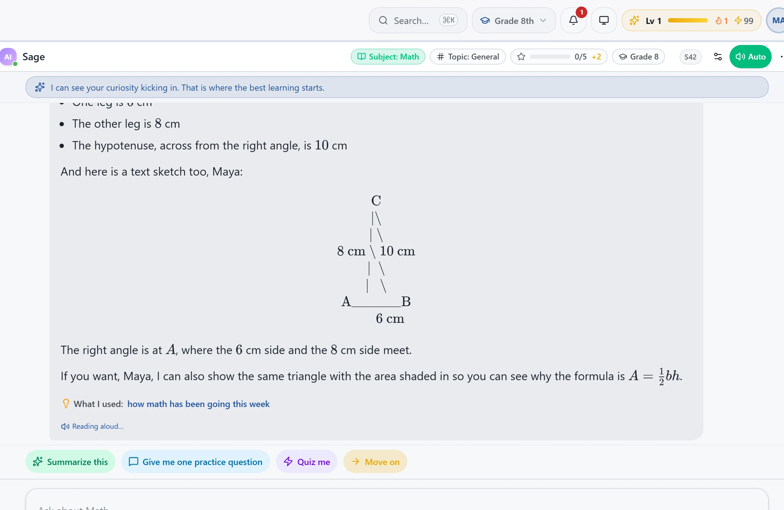Click 'The right angle is at A' sentence
This screenshot has height=510, width=784.
[236, 350]
